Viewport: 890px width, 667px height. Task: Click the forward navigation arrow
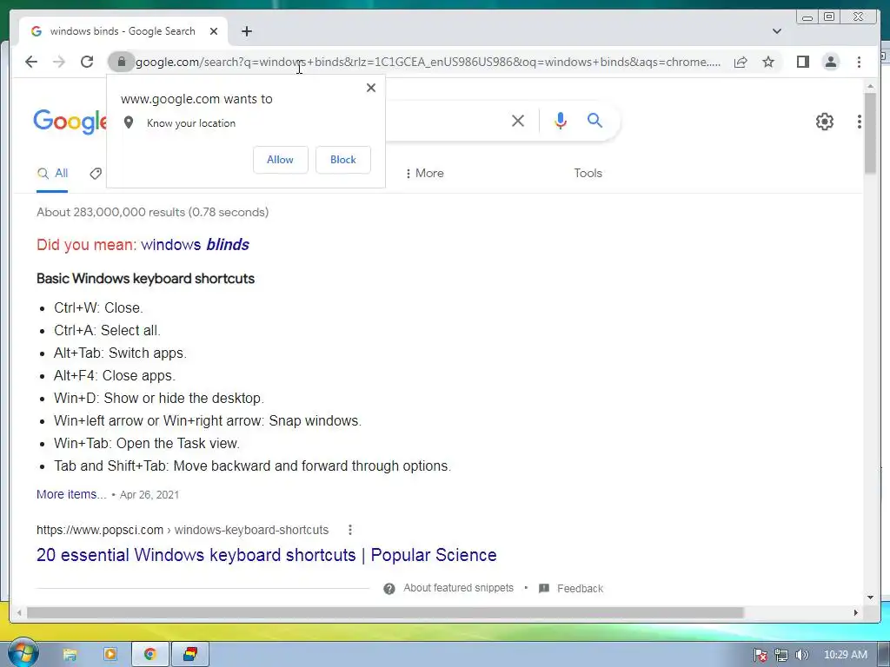coord(59,62)
